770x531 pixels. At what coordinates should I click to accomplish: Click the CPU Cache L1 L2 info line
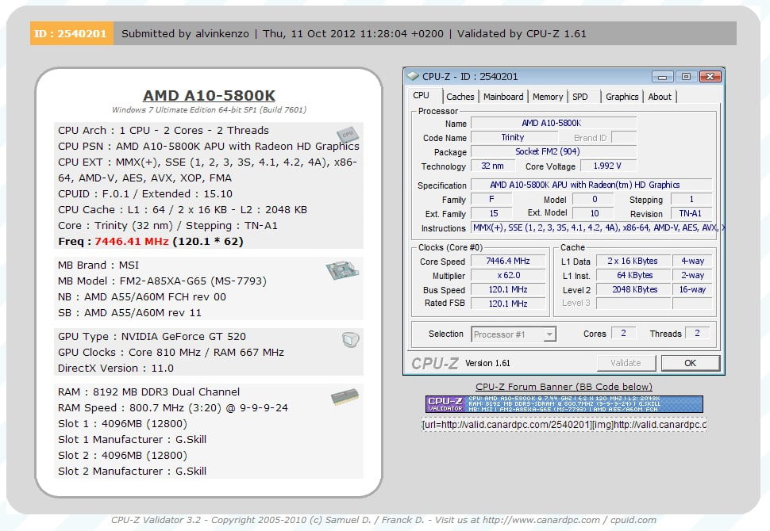[183, 210]
